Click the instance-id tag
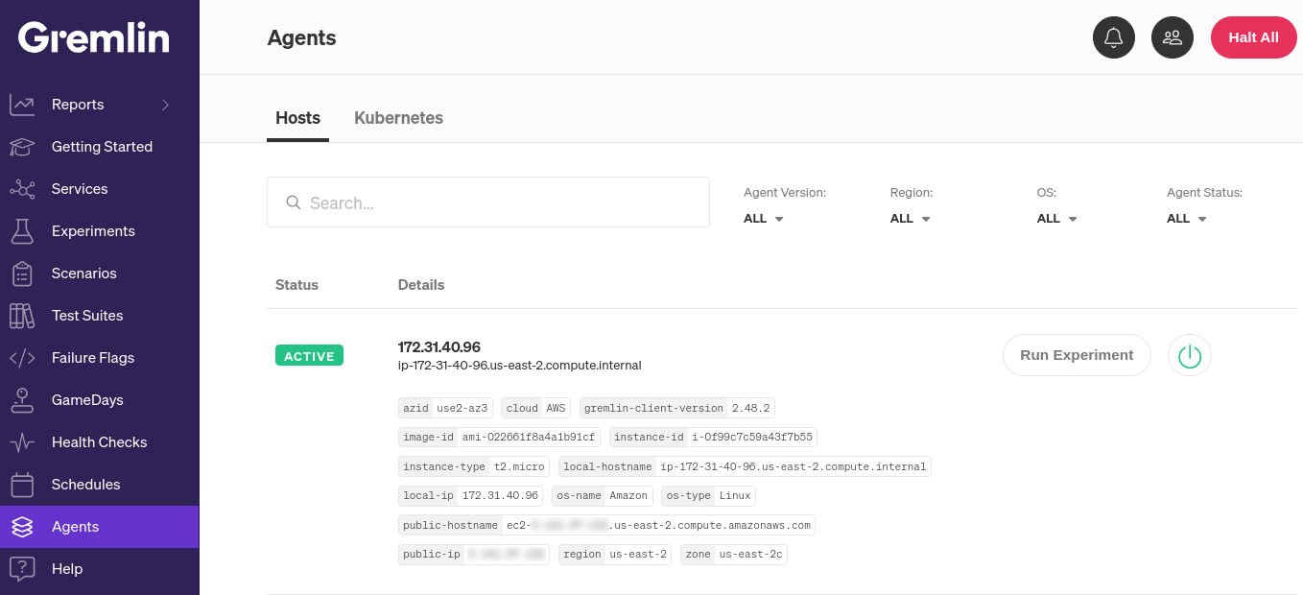Screen dimensions: 1303x595 point(713,438)
